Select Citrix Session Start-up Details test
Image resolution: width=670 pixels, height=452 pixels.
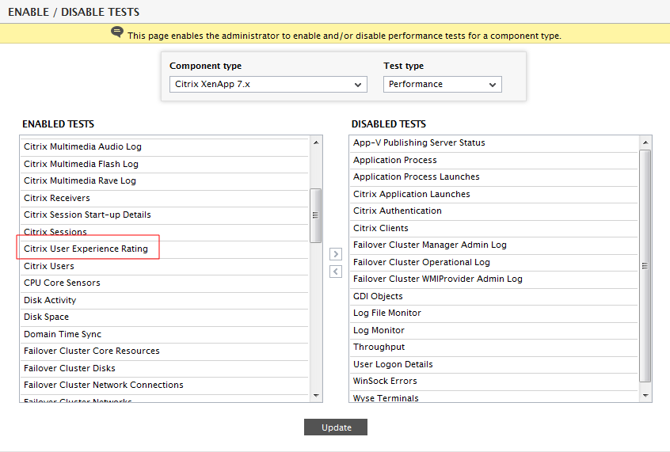pyautogui.click(x=165, y=215)
